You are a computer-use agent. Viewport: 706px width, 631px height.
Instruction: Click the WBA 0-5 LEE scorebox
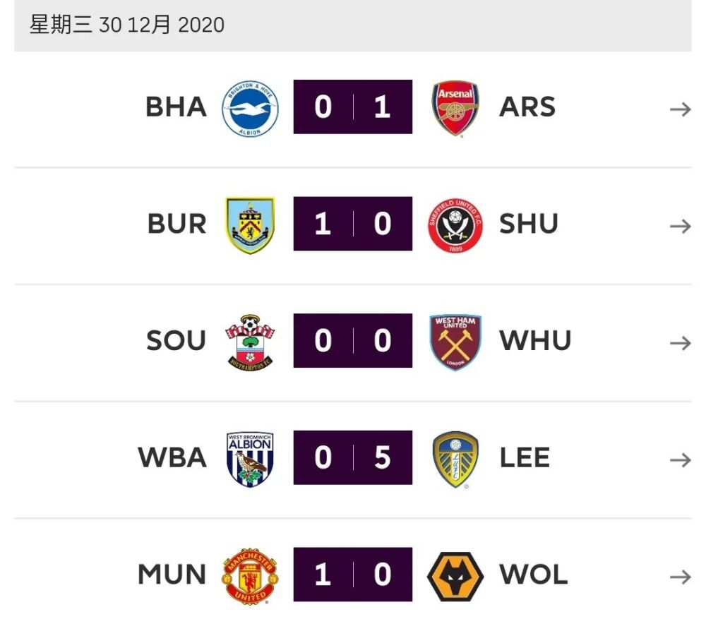[352, 458]
